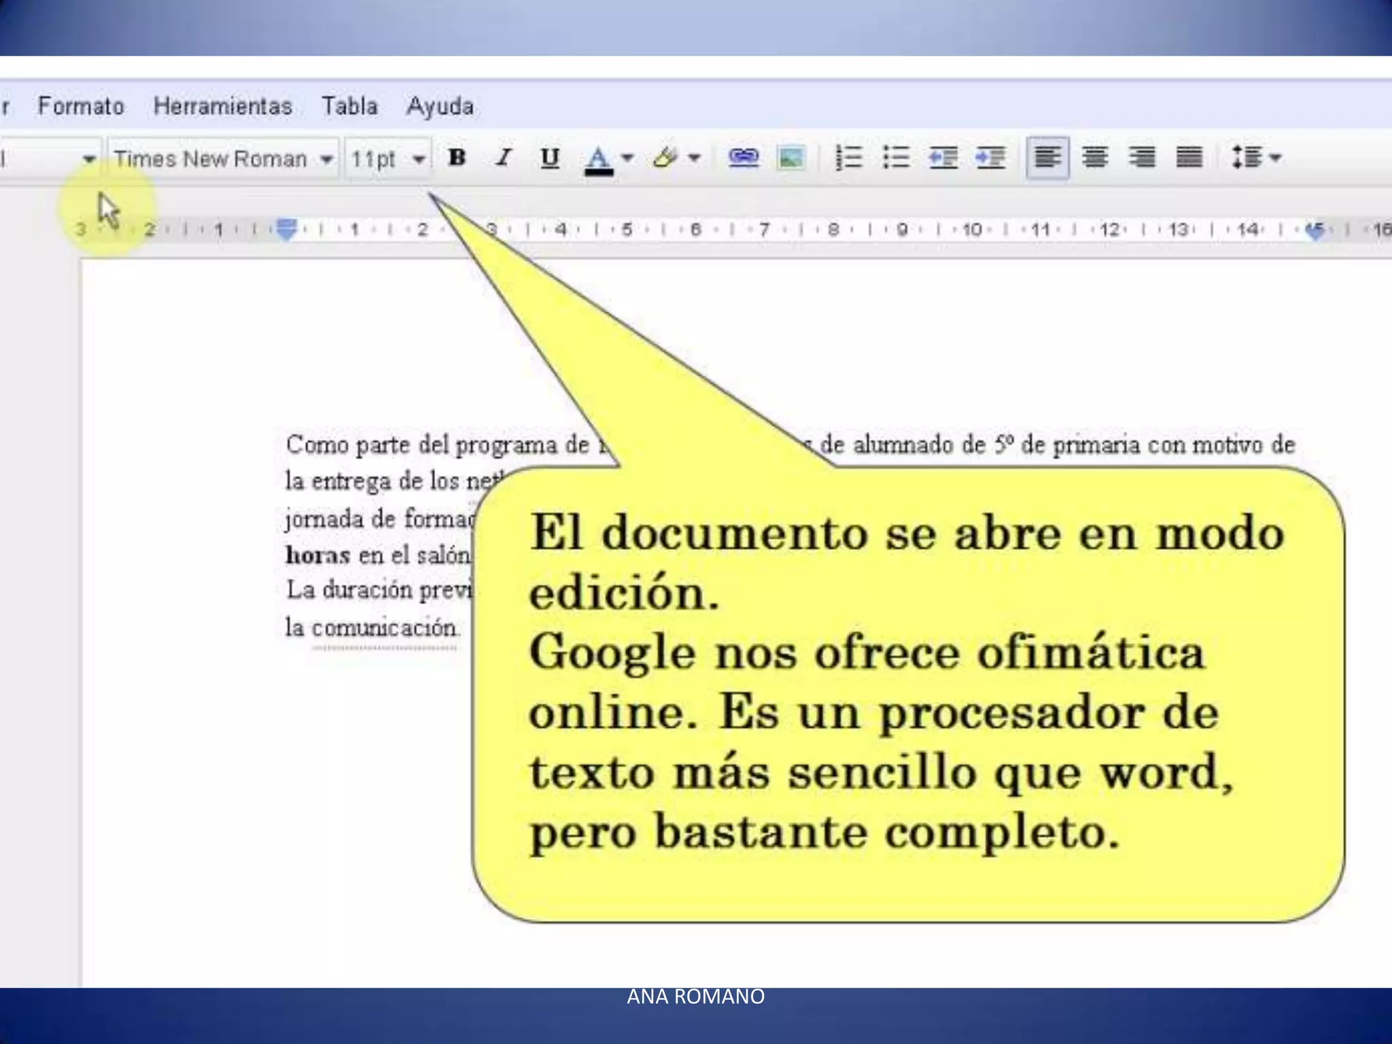
Task: Click the insert image icon
Action: (x=791, y=158)
